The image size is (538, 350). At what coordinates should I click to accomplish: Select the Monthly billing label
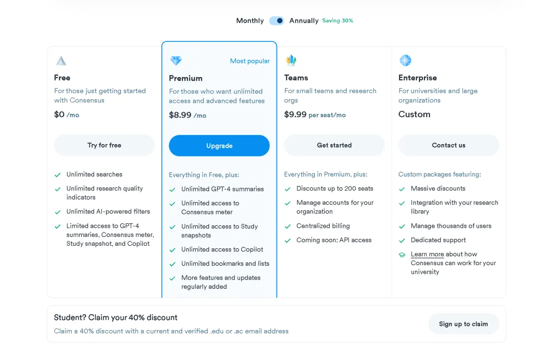point(250,20)
